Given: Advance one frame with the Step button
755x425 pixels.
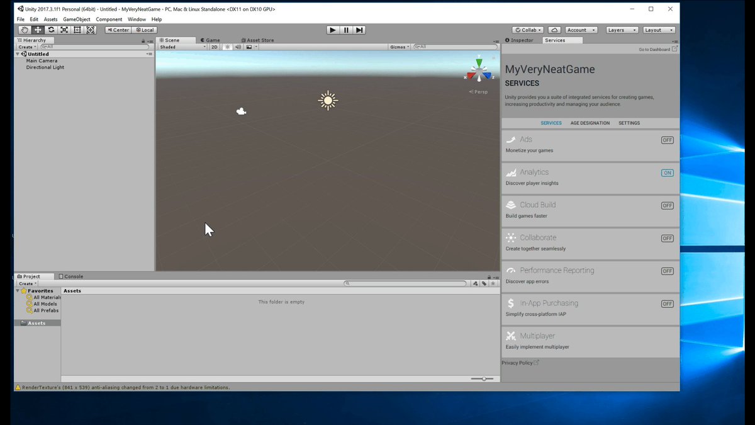Looking at the screenshot, I should (359, 30).
